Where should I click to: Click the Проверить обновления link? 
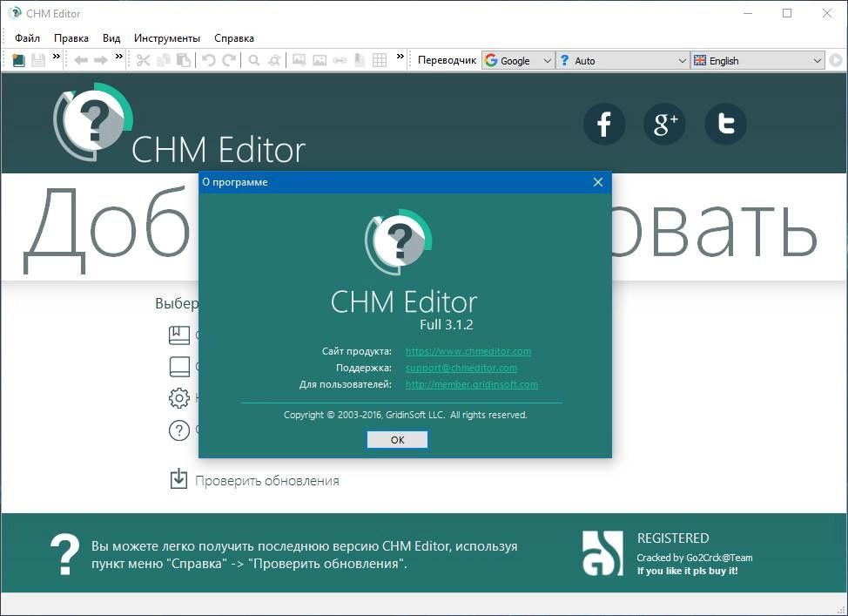[x=267, y=481]
